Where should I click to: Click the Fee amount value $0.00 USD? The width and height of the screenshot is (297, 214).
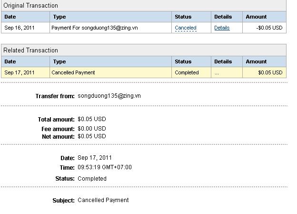point(92,129)
